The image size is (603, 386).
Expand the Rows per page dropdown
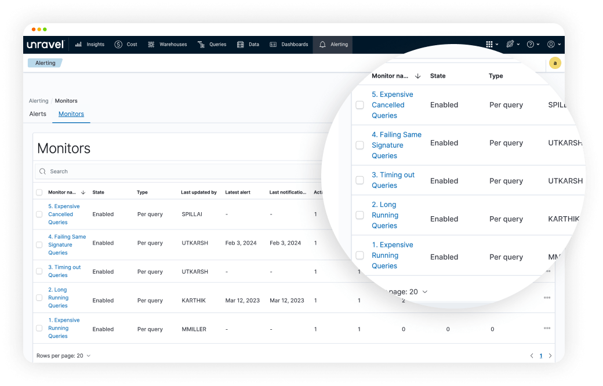(x=63, y=356)
